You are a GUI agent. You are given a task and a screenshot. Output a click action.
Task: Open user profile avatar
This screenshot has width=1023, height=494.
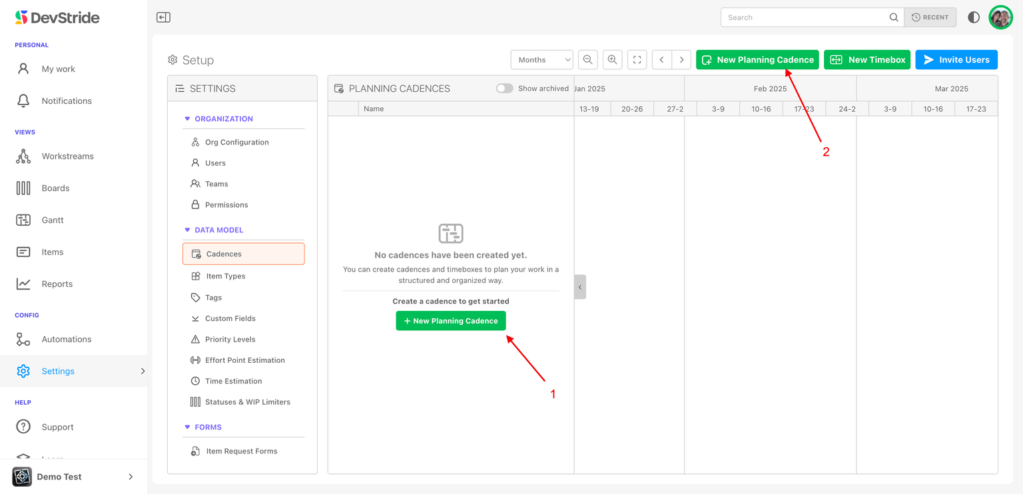click(1000, 17)
